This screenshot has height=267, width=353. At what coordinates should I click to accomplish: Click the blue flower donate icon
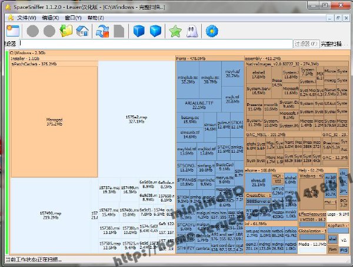point(212,31)
